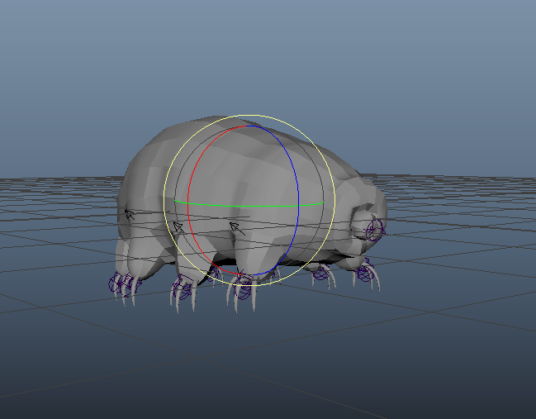Pick the arrow control nearest the creature's rear end
Screen dimensions: 536x419
point(130,215)
